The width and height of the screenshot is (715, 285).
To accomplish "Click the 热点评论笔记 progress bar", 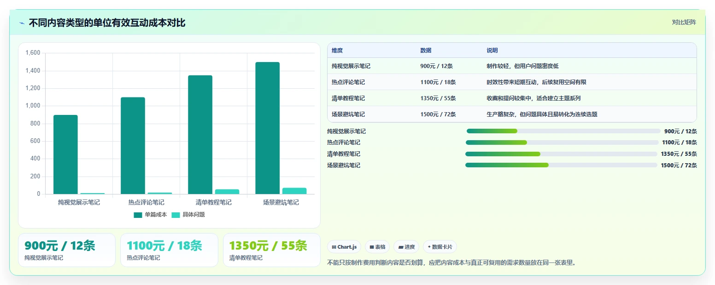I will pyautogui.click(x=562, y=142).
